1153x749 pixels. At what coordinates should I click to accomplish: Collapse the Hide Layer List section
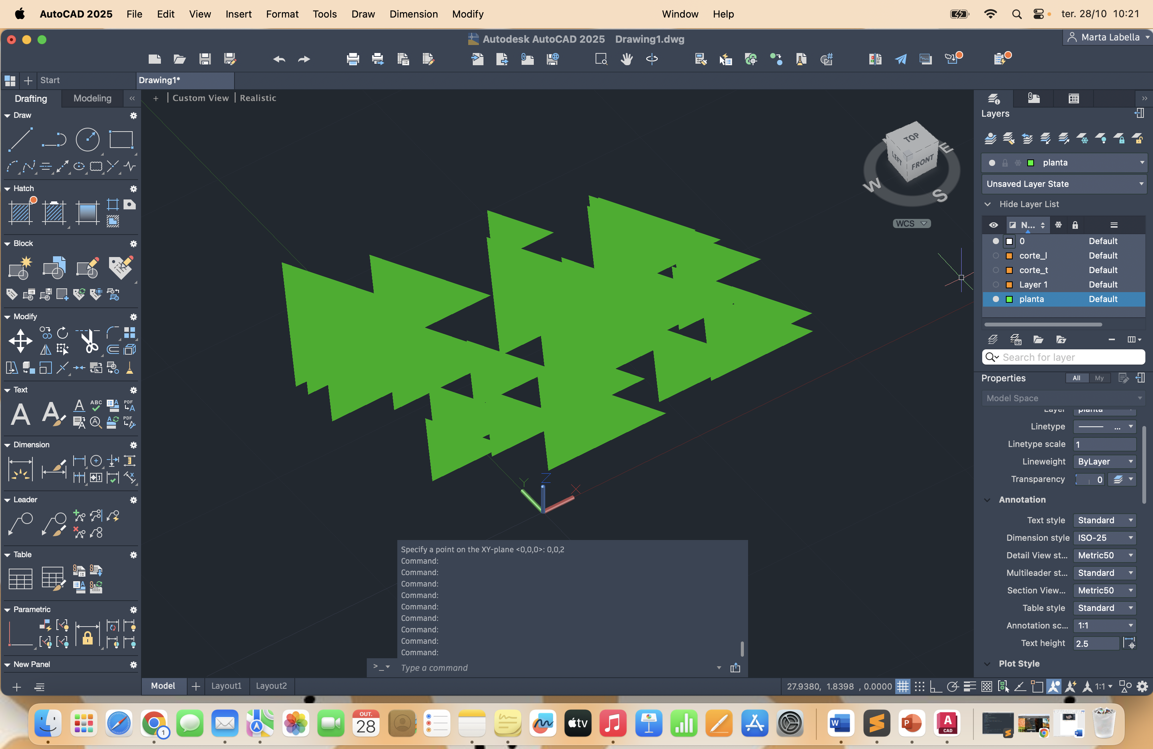pos(987,204)
